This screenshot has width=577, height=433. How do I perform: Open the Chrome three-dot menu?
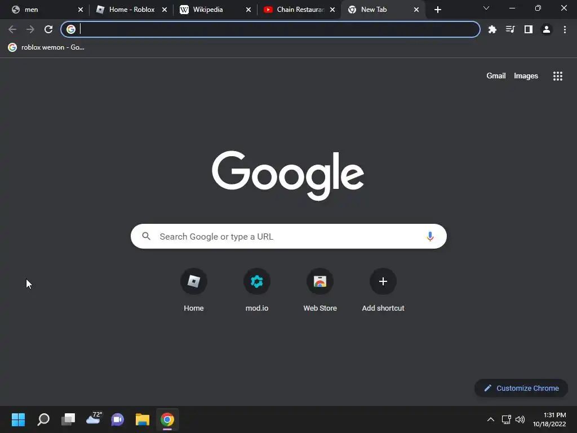(565, 29)
